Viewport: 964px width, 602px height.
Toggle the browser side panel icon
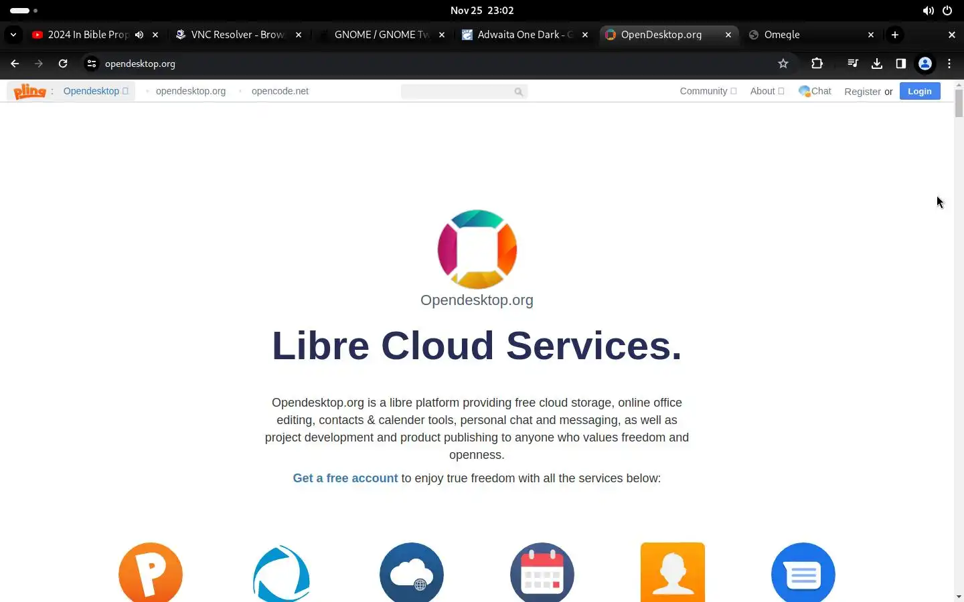pos(901,64)
